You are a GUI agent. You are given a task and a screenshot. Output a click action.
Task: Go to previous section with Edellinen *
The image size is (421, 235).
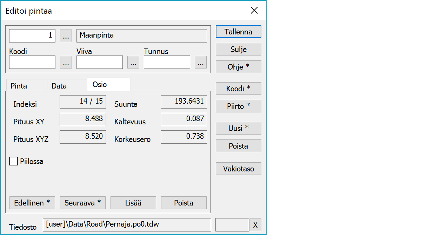coord(32,203)
